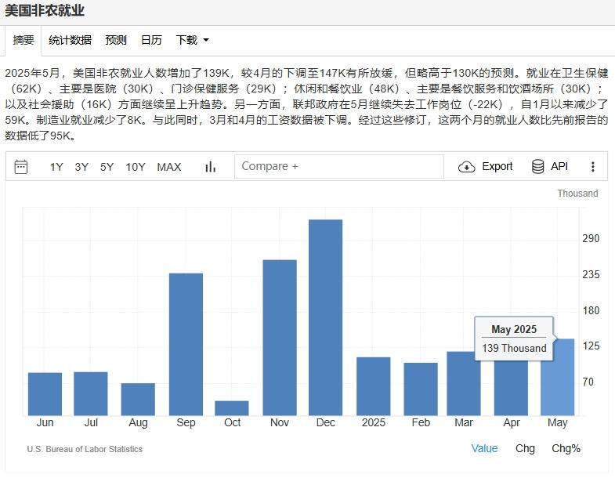615x496 pixels.
Task: Switch chart to Chg view
Action: click(525, 448)
